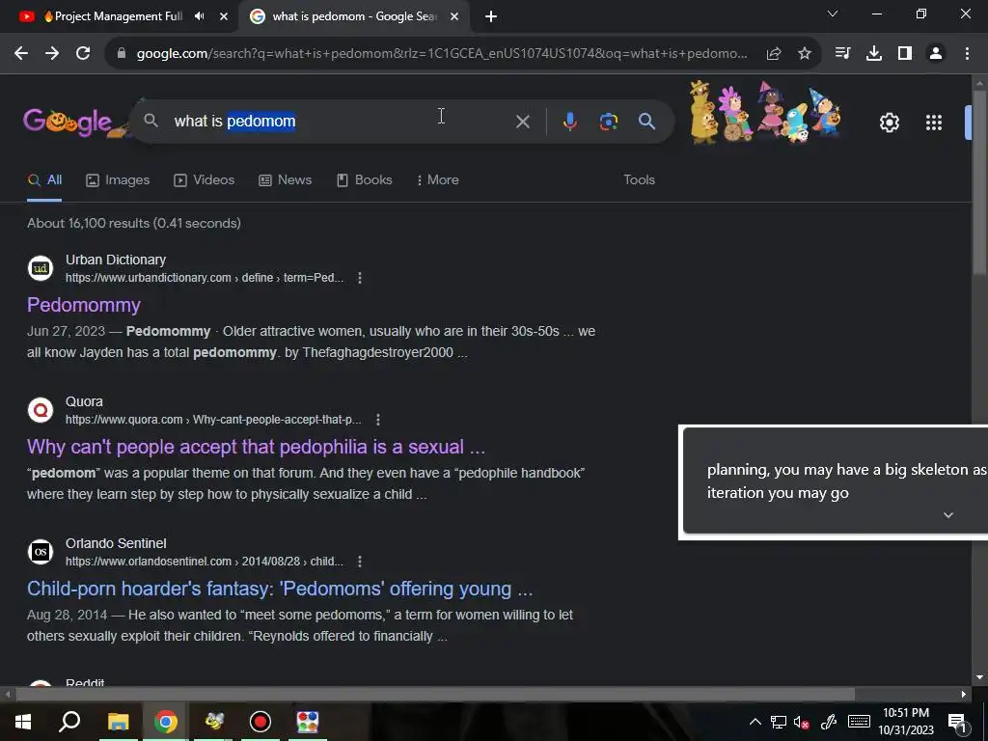Viewport: 988px width, 741px height.
Task: Bookmark this tab with the star
Action: coord(804,54)
